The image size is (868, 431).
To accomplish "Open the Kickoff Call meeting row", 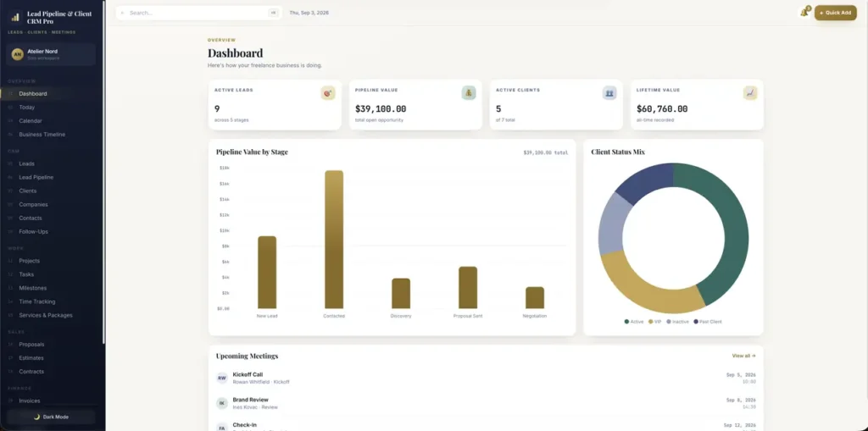I will click(486, 378).
